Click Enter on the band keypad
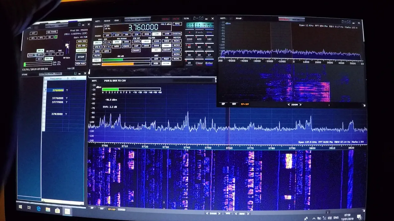394x221 pixels. (209, 63)
